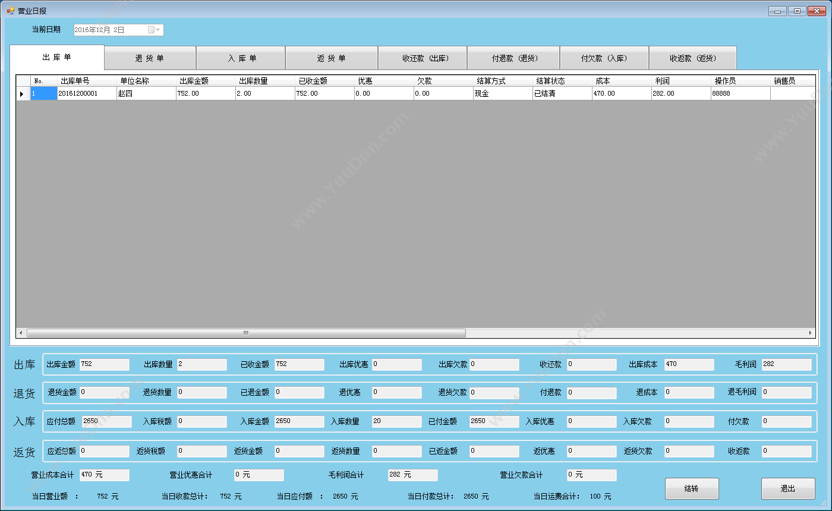
Task: Click scroll left arrow of table scrollbar
Action: [x=21, y=333]
